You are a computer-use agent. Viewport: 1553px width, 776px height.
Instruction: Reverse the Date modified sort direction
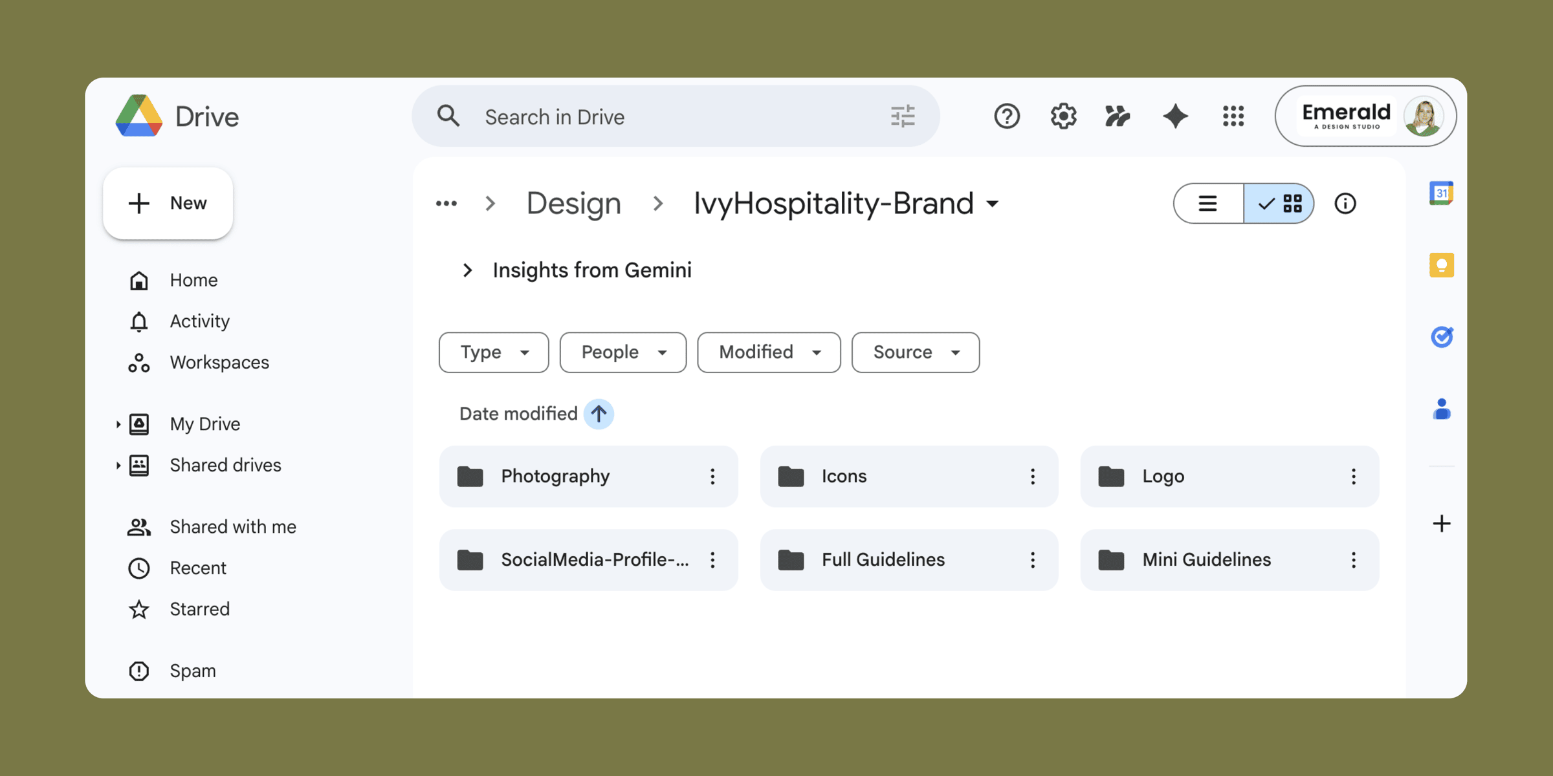(599, 414)
